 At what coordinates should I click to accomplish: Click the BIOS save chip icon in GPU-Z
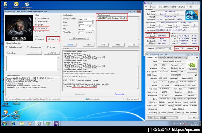tap(196, 75)
